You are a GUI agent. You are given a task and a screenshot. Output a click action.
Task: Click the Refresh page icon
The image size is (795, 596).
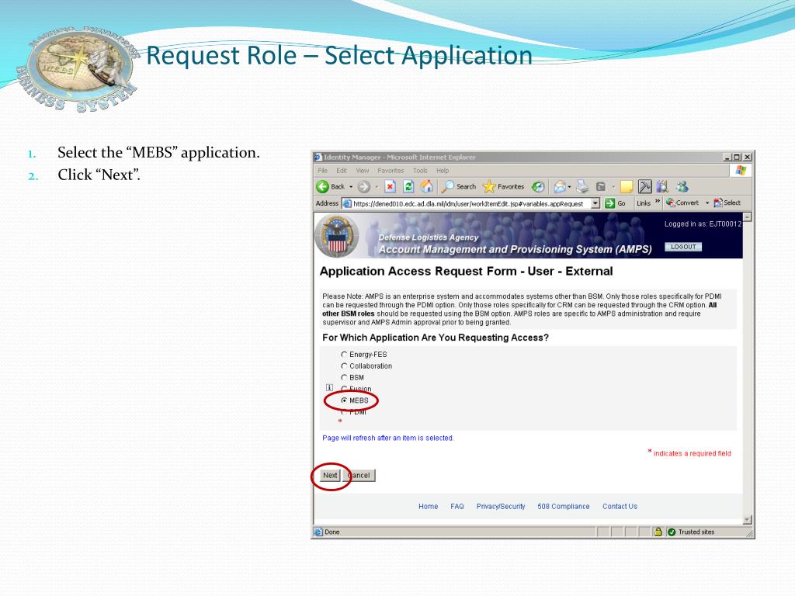pos(408,186)
